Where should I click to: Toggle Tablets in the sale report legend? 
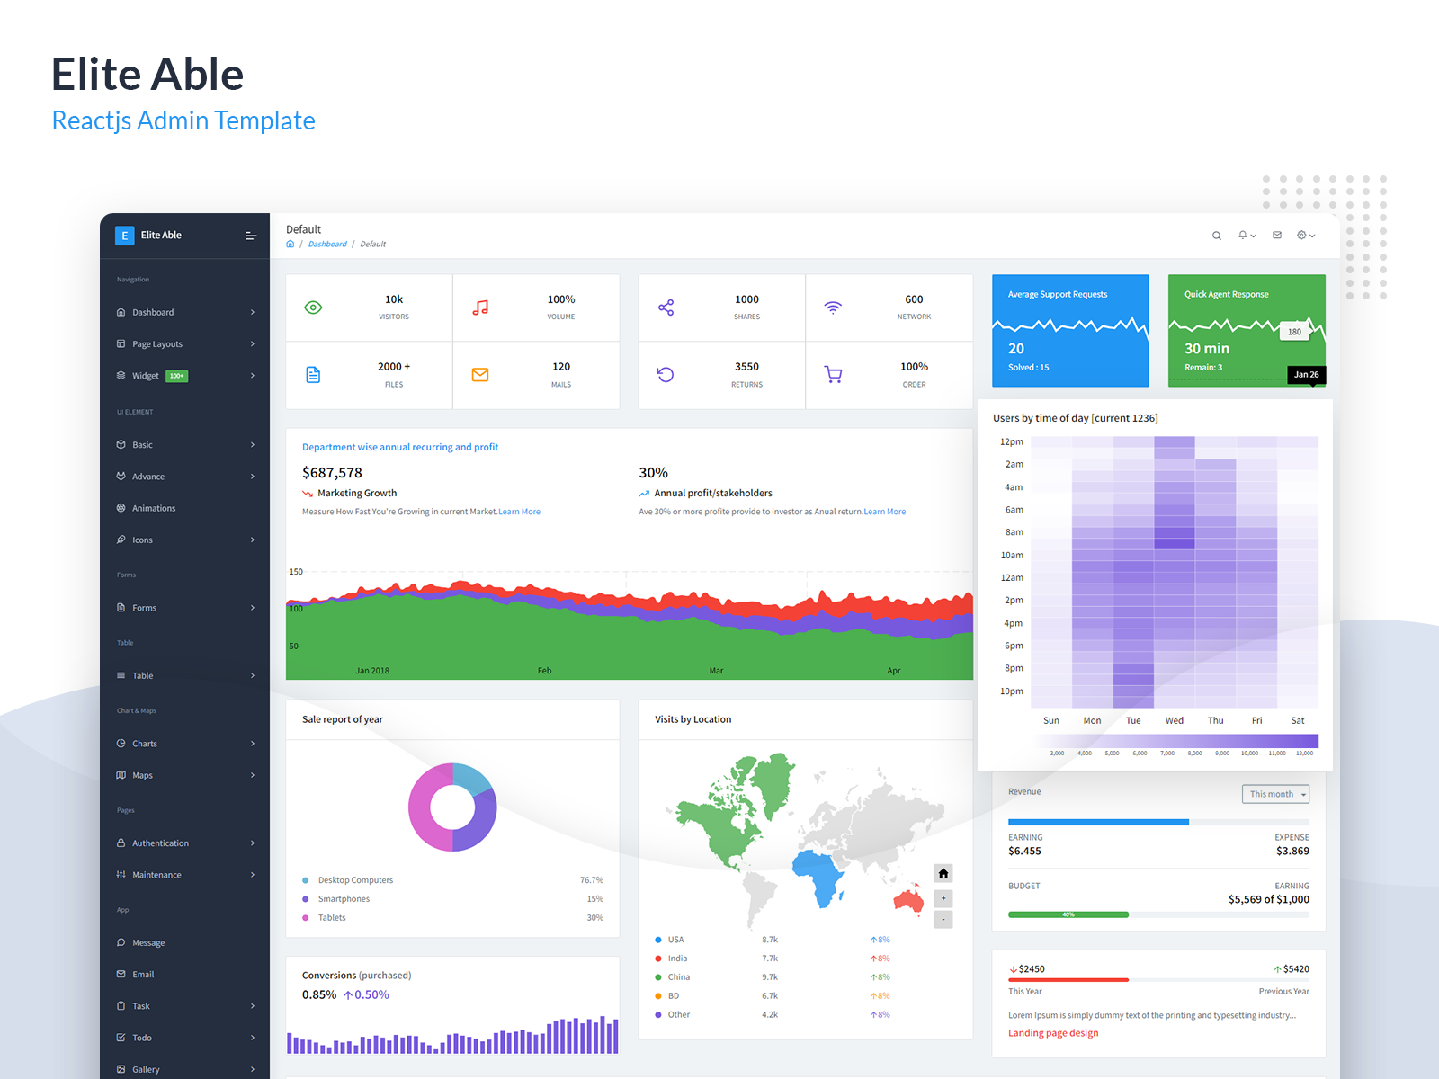point(332,917)
